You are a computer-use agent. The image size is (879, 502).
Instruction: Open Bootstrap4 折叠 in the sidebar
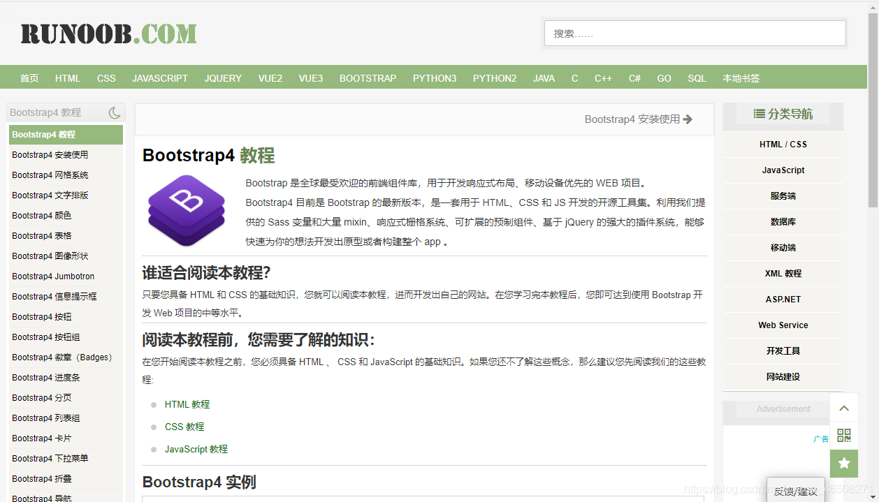[66, 479]
